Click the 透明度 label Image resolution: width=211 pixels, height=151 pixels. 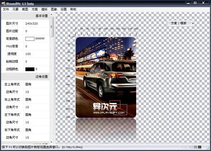(x=12, y=54)
